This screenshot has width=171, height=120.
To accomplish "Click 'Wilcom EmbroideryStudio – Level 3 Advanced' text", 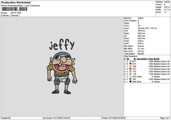I will click(x=21, y=6).
